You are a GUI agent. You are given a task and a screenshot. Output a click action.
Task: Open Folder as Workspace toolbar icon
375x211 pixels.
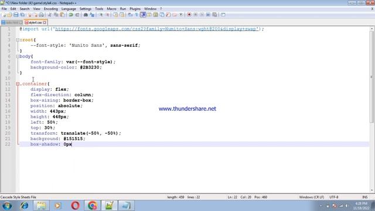click(x=175, y=15)
